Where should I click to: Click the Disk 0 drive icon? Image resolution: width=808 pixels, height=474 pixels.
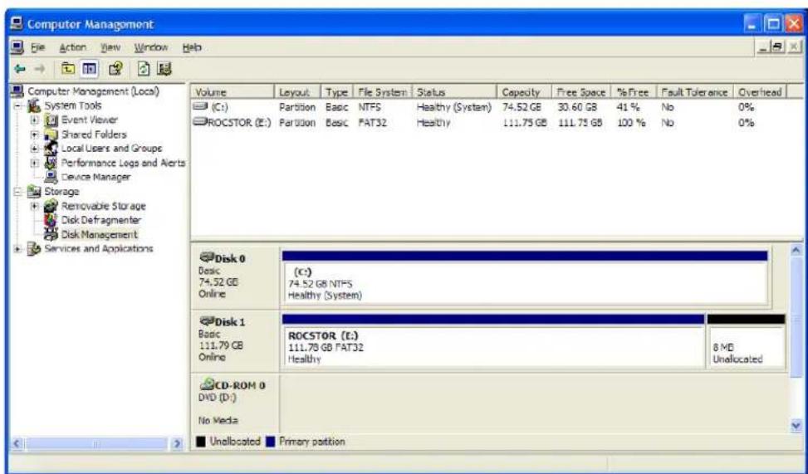(x=207, y=257)
